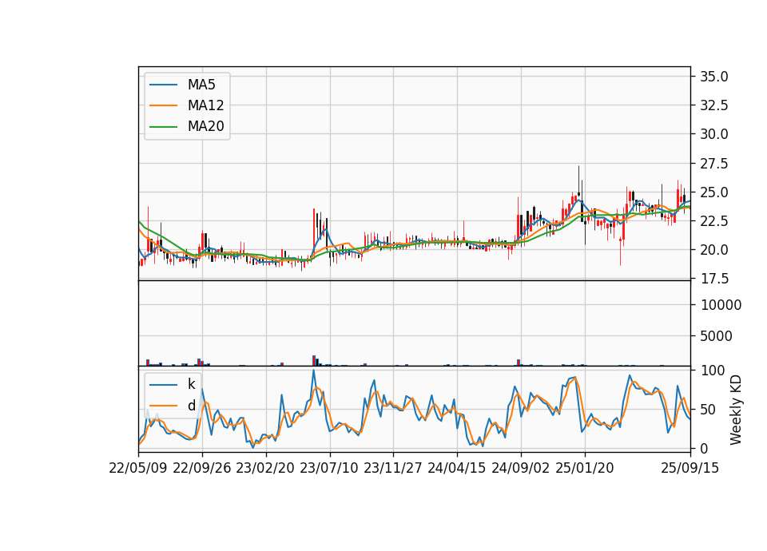Click the 35.0 price axis tick

(714, 77)
